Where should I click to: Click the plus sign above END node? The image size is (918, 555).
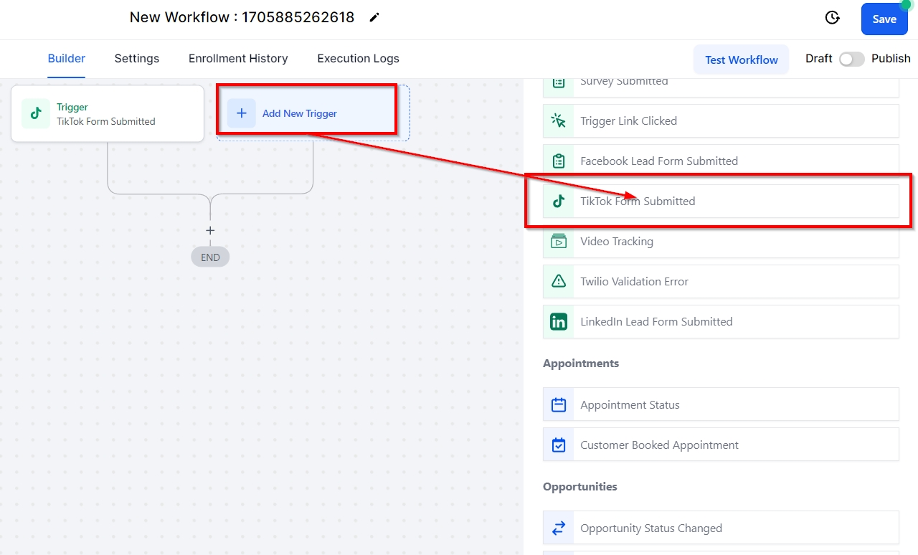(210, 231)
